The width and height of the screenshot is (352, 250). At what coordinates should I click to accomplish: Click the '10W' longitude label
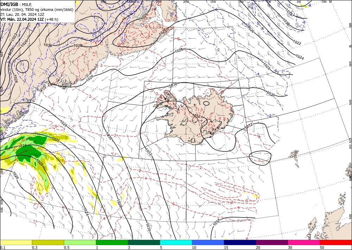tap(241, 2)
